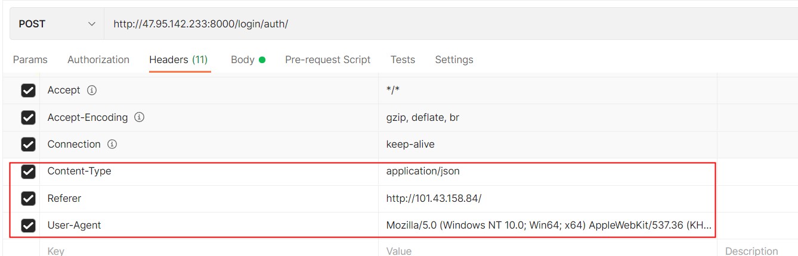The width and height of the screenshot is (798, 256).
Task: Open the POST method dropdown
Action: coord(57,24)
